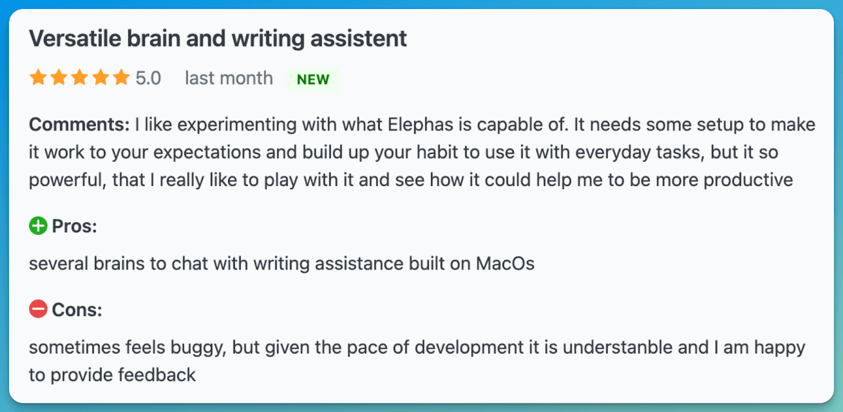Click the red minus Cons icon
This screenshot has height=412, width=843.
pyautogui.click(x=38, y=309)
